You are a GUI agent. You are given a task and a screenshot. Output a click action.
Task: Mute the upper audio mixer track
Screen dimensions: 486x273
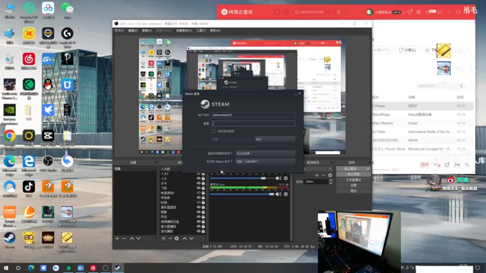tap(278, 178)
